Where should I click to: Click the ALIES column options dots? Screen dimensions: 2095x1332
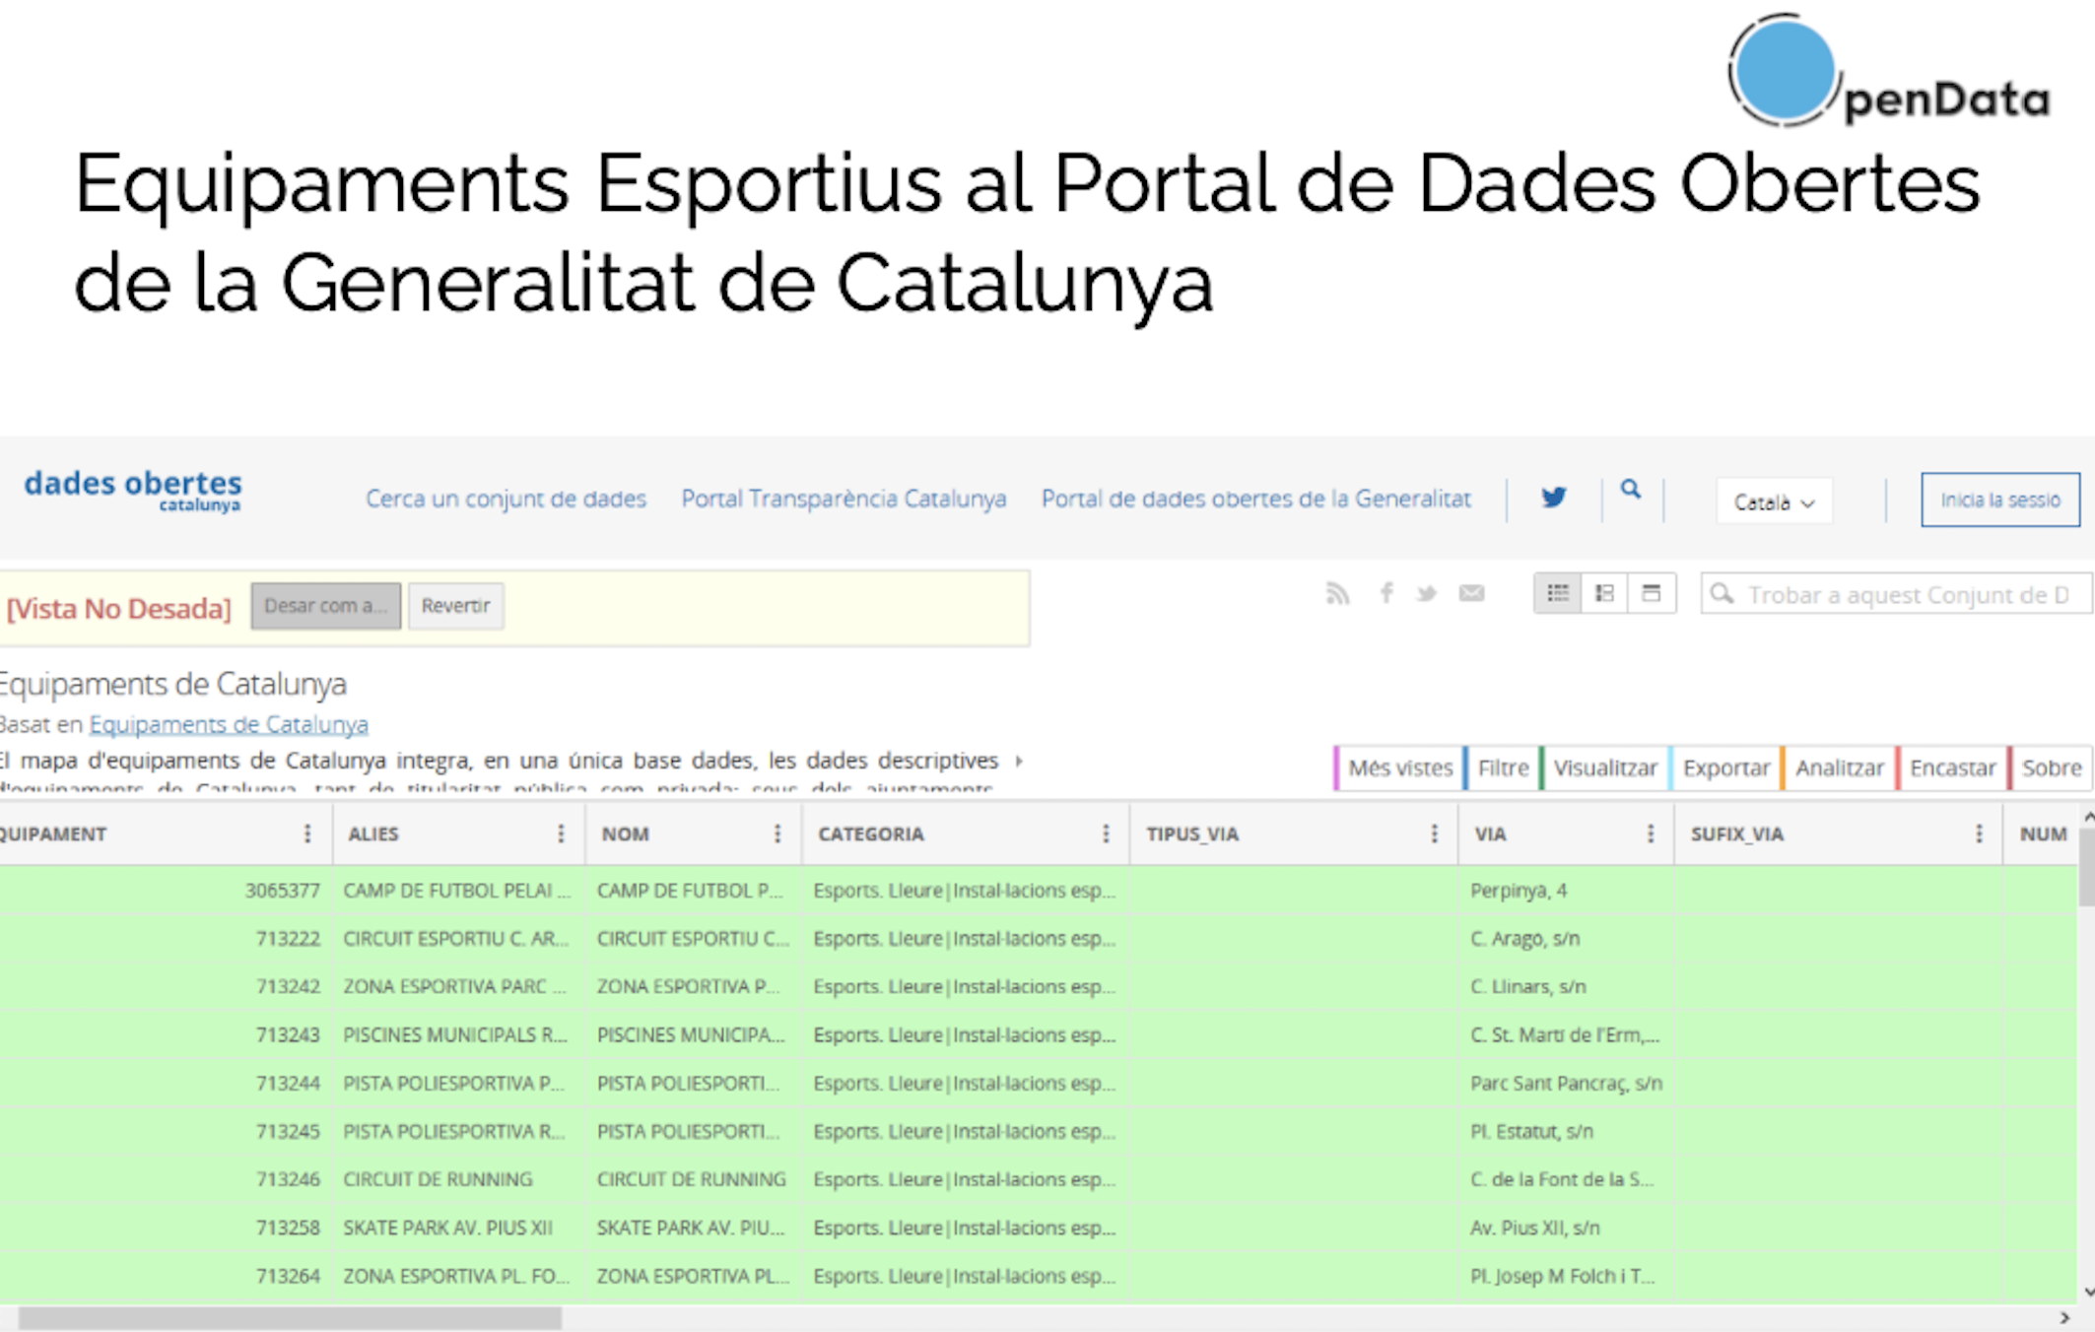561,834
